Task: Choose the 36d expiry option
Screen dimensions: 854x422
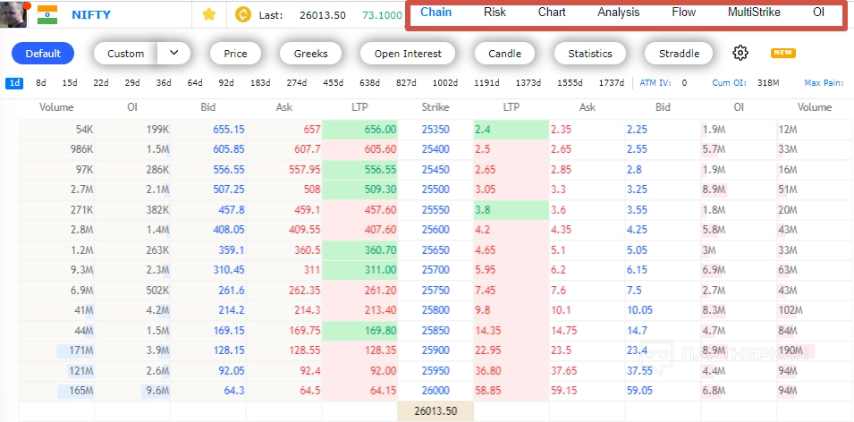Action: click(x=163, y=83)
